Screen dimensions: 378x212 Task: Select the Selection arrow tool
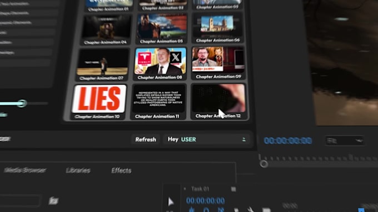click(171, 201)
